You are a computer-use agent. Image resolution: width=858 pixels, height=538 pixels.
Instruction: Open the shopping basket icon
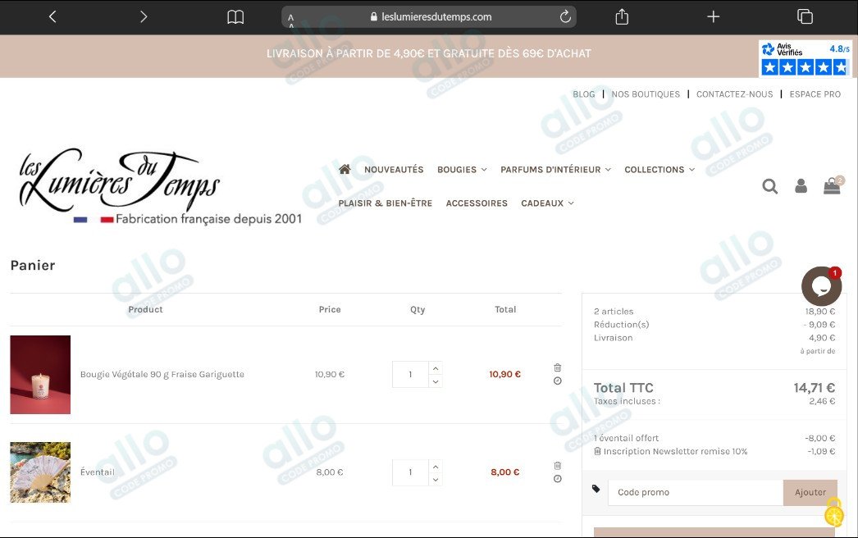coord(833,185)
